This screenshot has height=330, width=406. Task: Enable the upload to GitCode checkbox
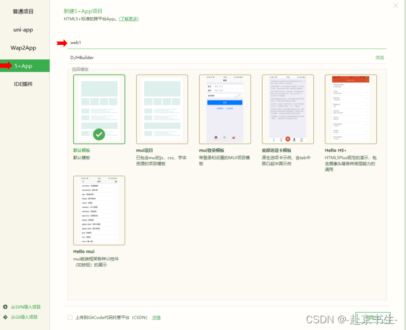(70, 317)
